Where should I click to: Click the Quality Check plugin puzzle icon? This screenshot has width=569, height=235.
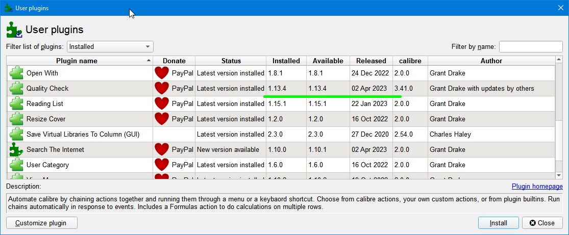click(16, 89)
